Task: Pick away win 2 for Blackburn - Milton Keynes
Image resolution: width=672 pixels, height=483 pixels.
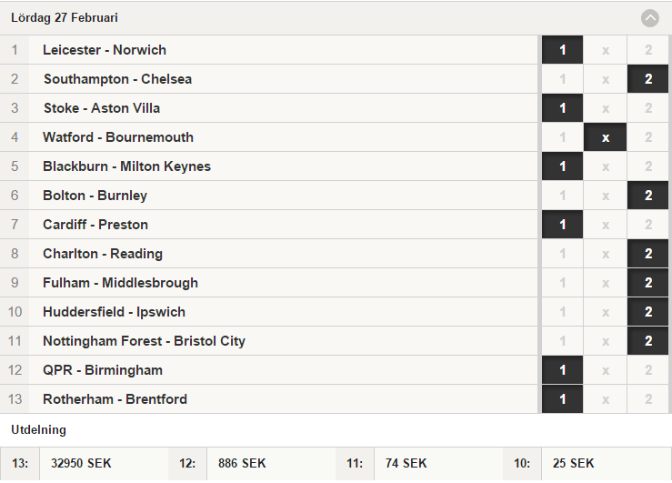Action: (x=648, y=166)
